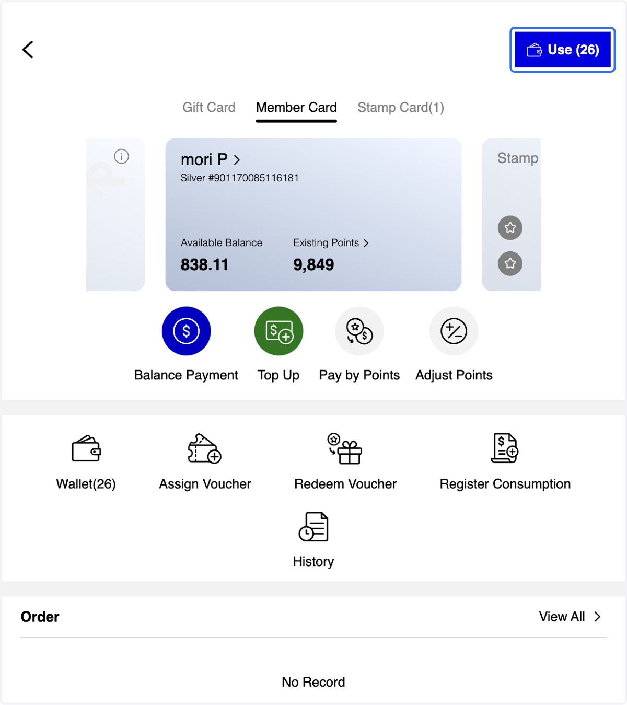The width and height of the screenshot is (627, 705).
Task: Open the Adjust Points icon
Action: (x=454, y=331)
